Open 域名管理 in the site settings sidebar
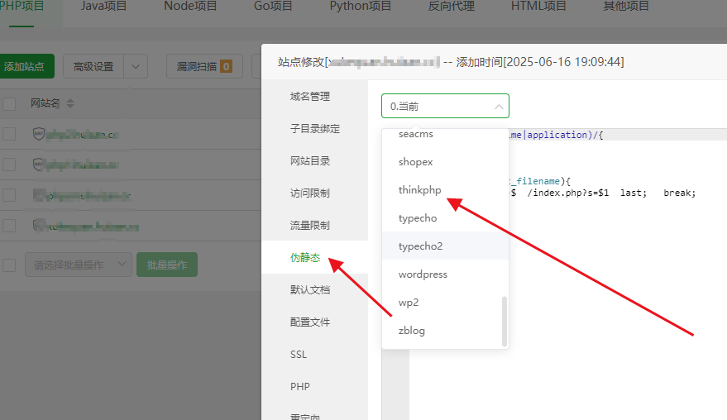 tap(310, 97)
